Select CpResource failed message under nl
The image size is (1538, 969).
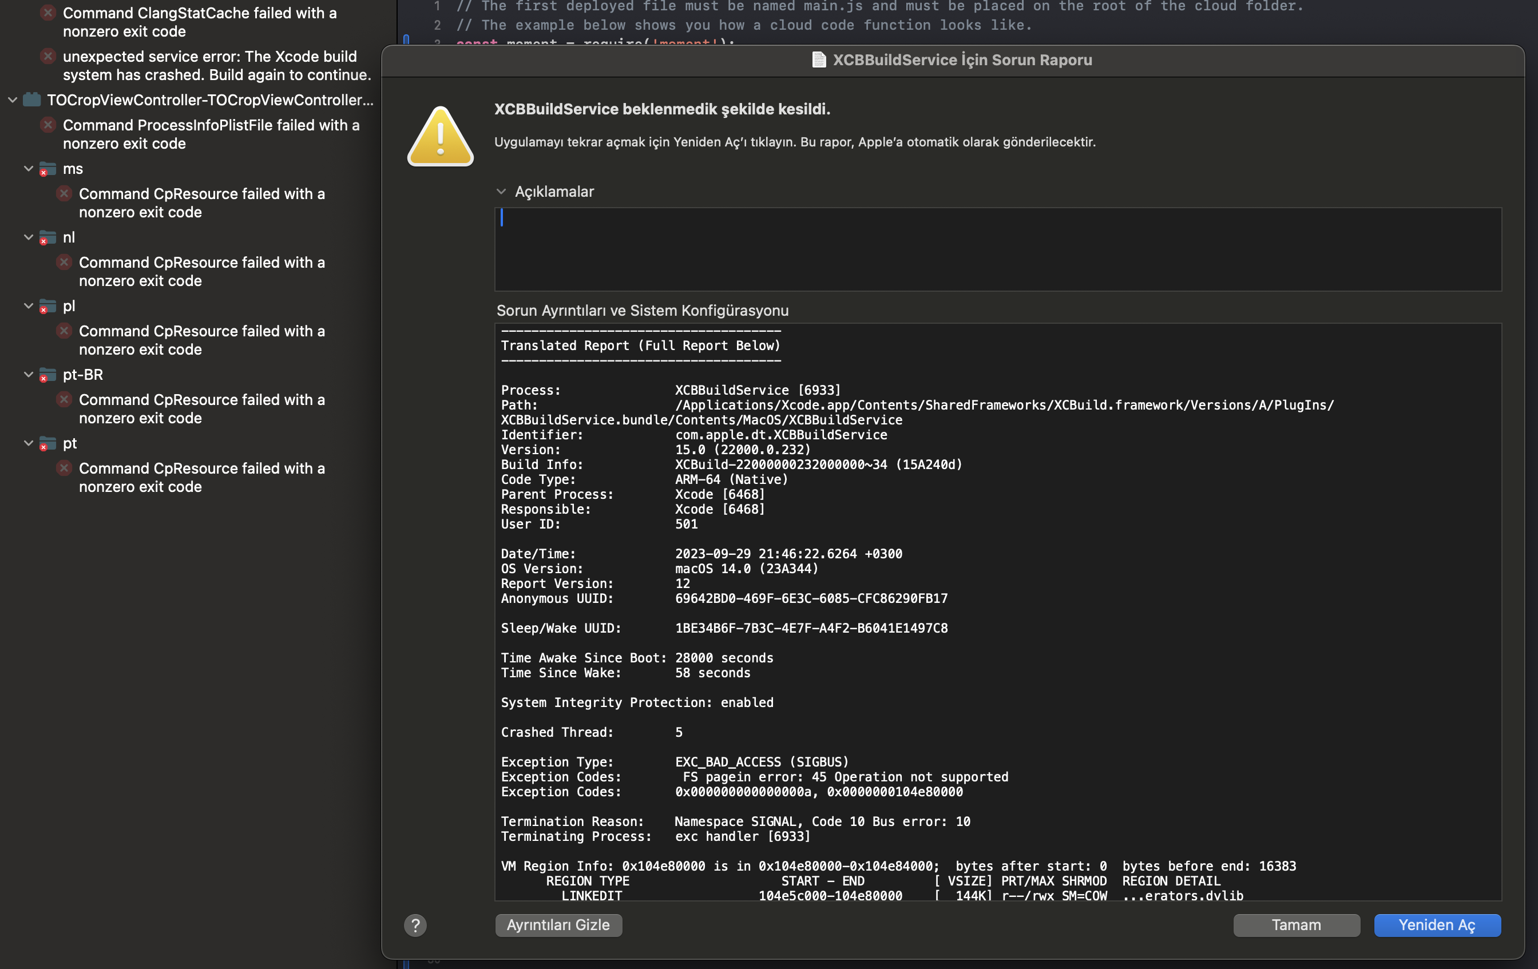coord(202,271)
